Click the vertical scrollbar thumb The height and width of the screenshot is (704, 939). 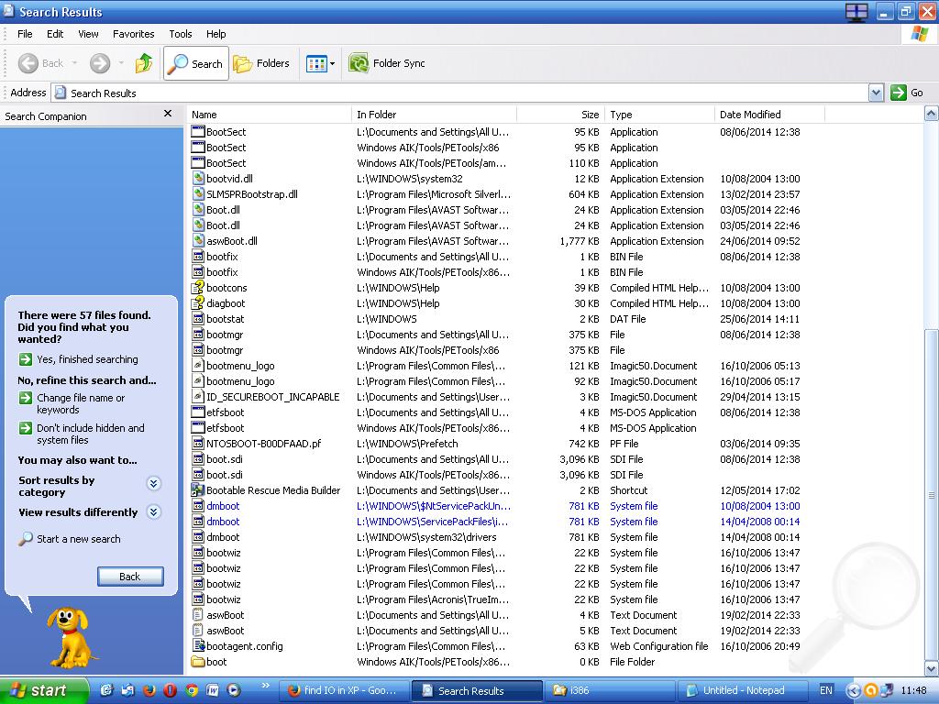click(x=932, y=494)
